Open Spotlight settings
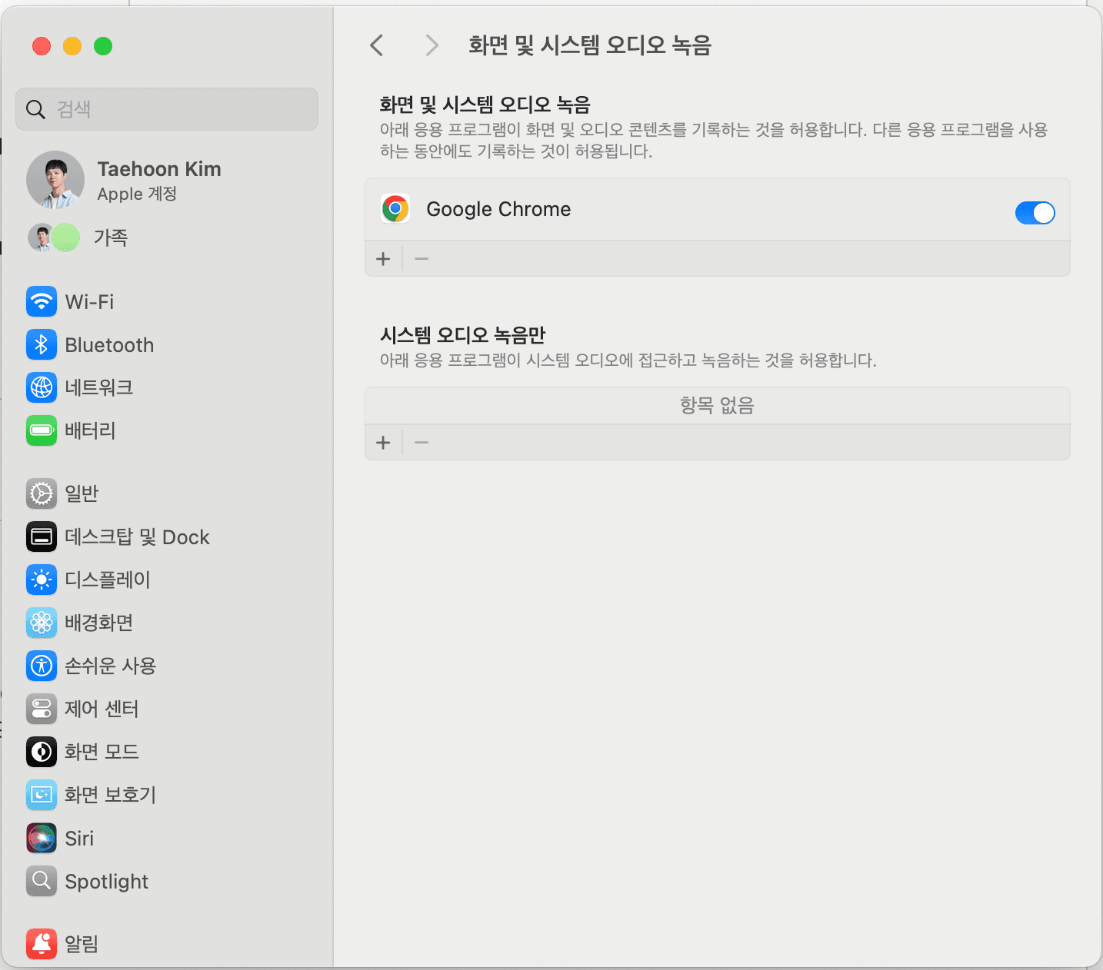 coord(106,881)
